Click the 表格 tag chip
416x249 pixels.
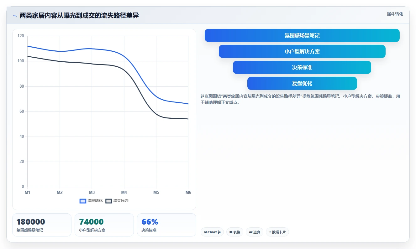(235, 232)
